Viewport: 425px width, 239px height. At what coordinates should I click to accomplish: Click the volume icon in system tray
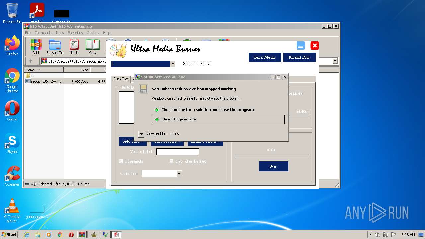coord(377,235)
